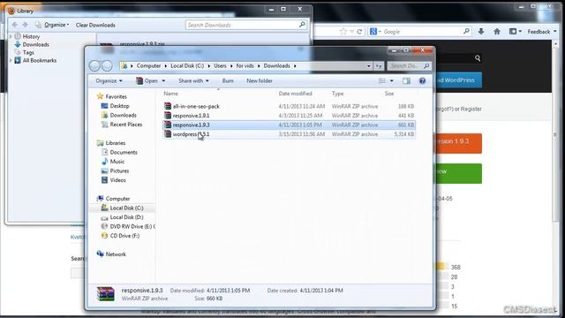
Task: Click Burn in Explorer toolbar
Action: [228, 80]
